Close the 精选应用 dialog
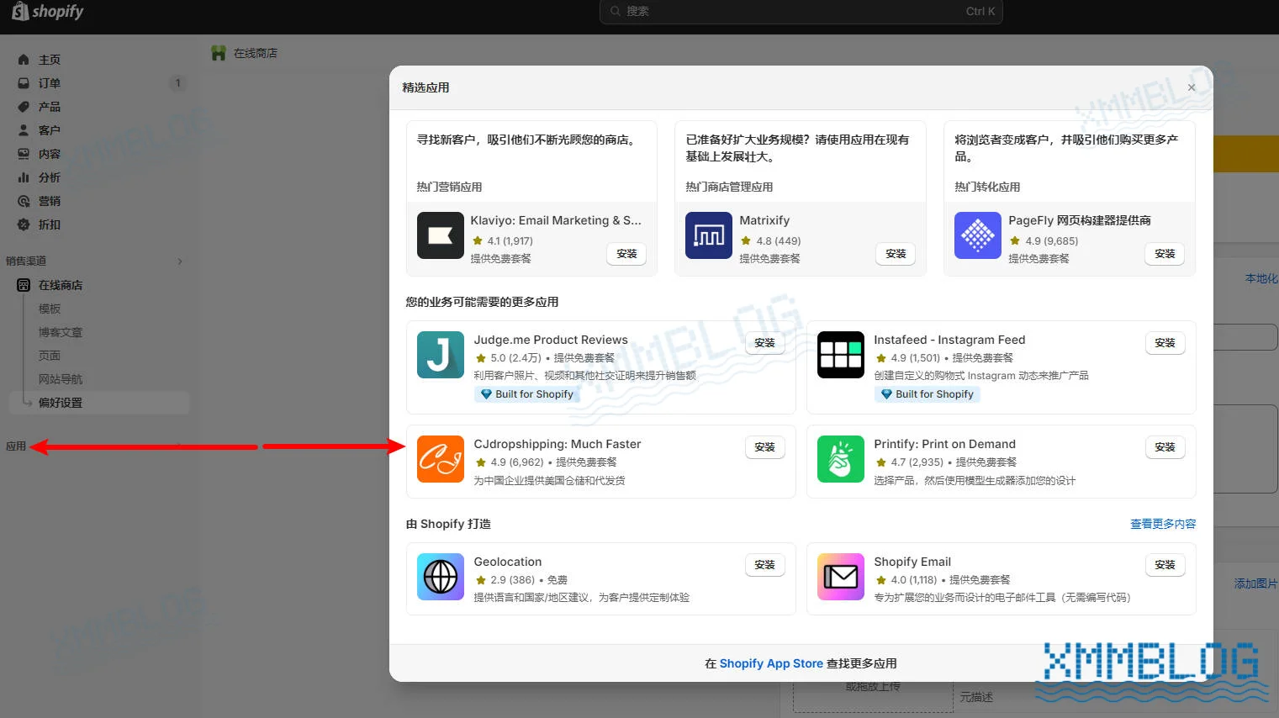The image size is (1279, 718). 1192,87
